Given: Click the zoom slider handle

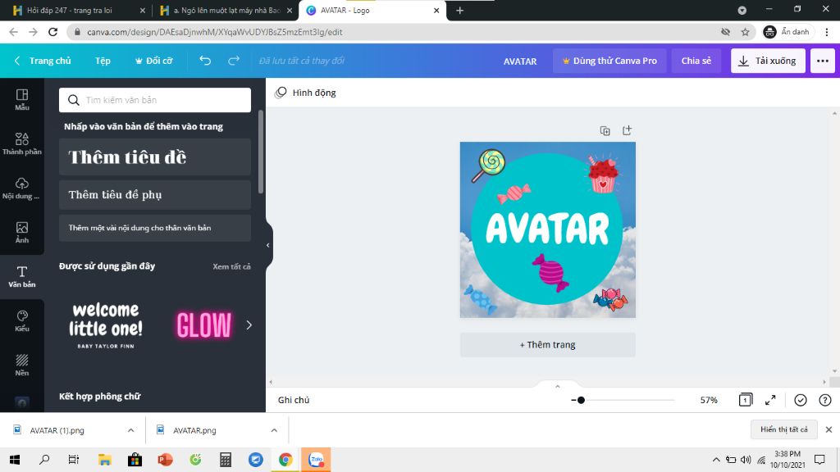Looking at the screenshot, I should [581, 400].
